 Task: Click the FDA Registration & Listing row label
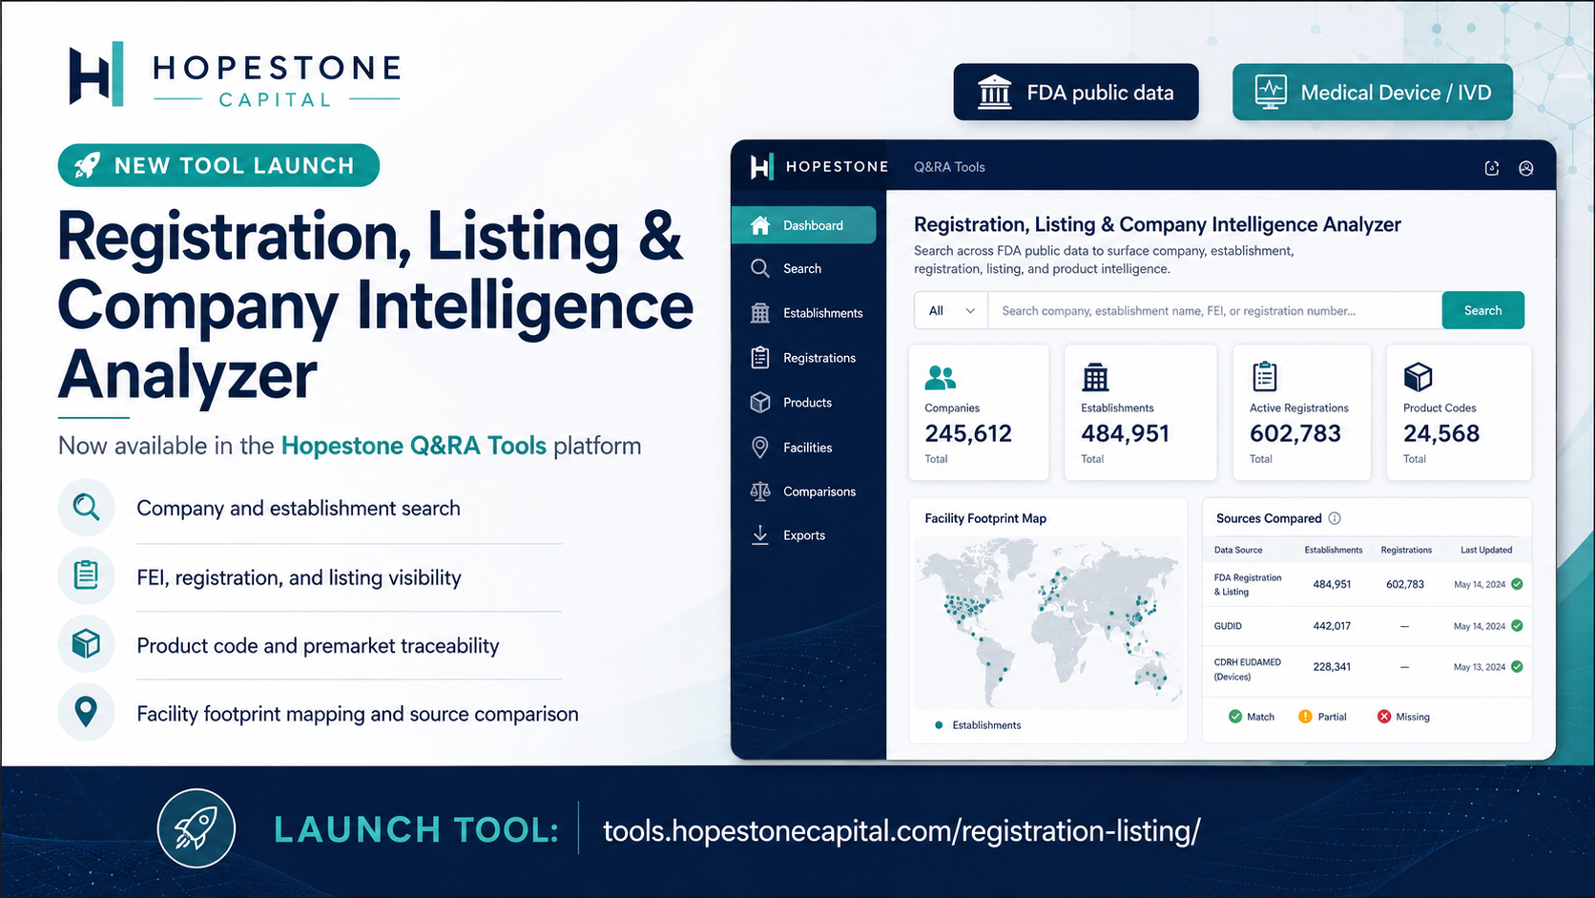(1248, 585)
